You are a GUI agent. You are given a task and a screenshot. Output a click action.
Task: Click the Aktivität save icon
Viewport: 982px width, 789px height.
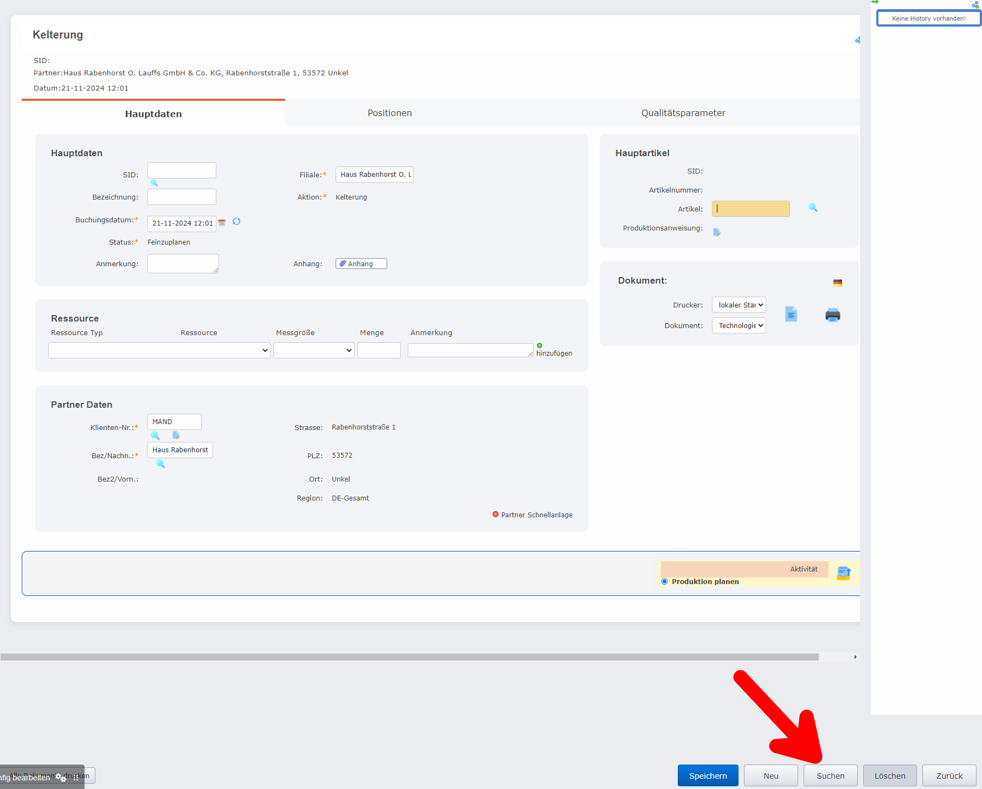[843, 573]
